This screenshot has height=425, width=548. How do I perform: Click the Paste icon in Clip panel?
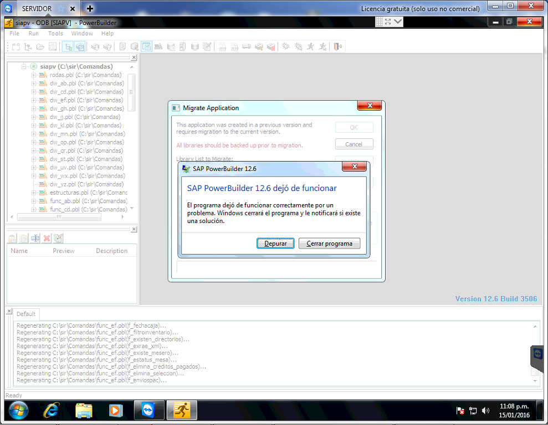12,239
